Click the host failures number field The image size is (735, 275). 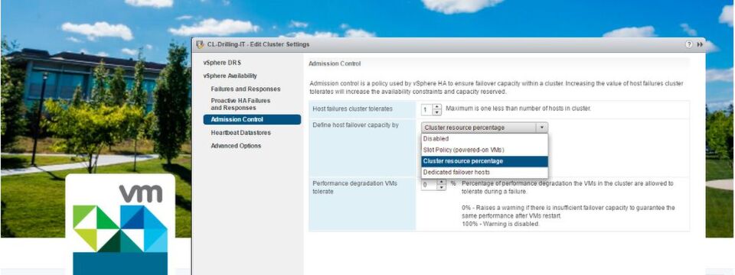click(427, 110)
